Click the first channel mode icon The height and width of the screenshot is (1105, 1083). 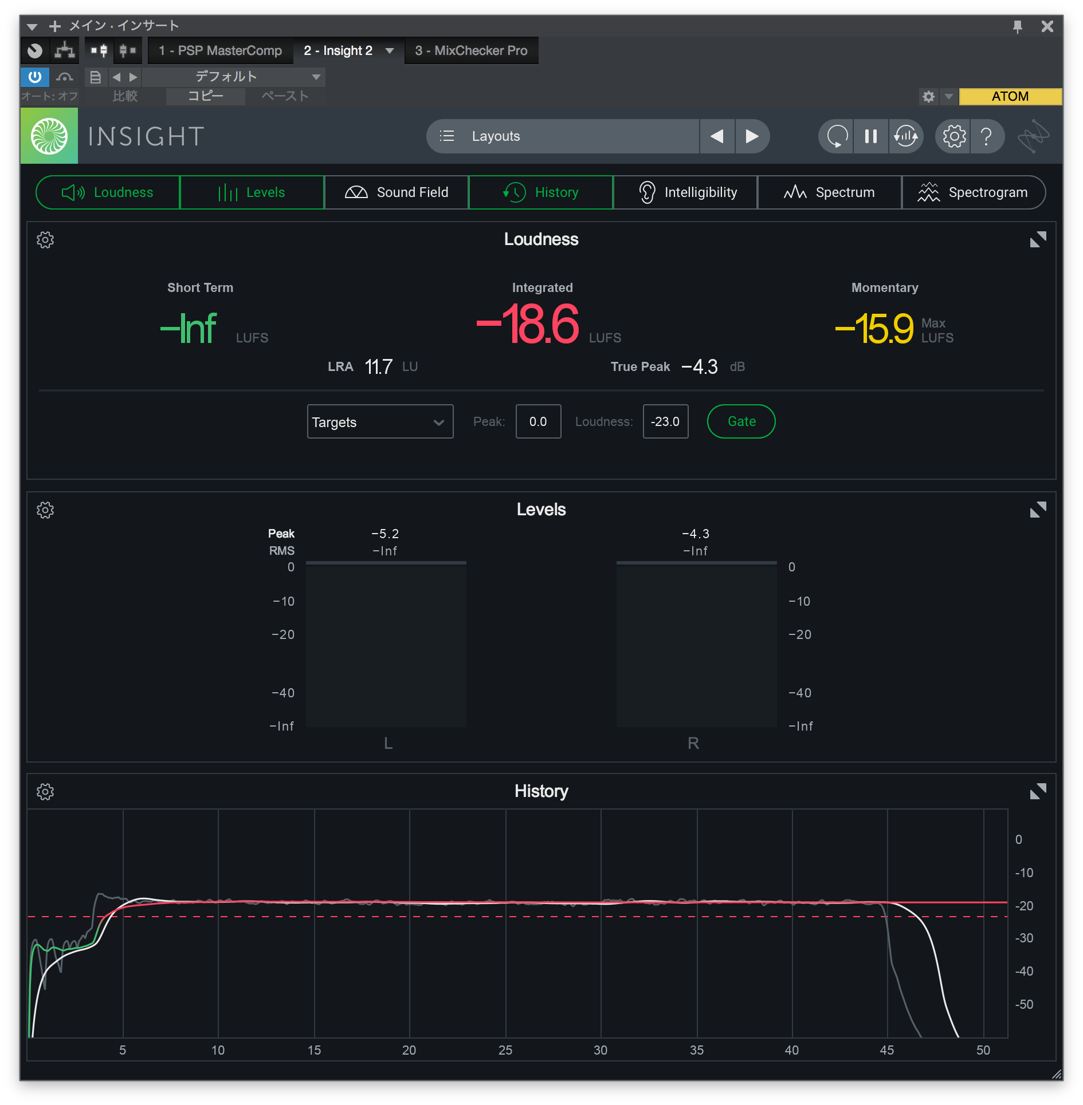99,50
